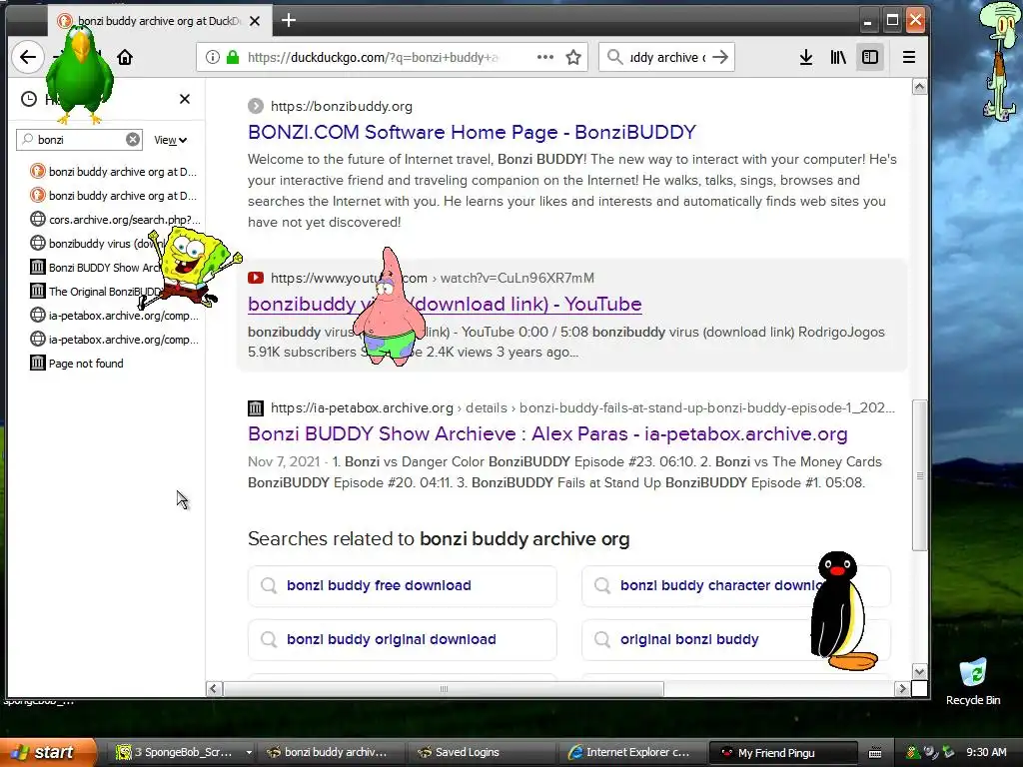
Task: Select the Recycle Bin desktop icon
Action: pyautogui.click(x=973, y=682)
